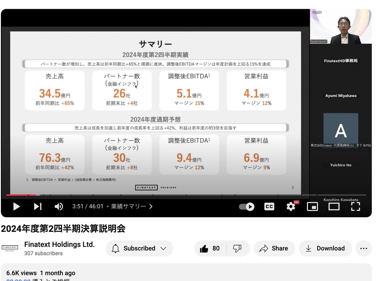This screenshot has width=379, height=281.
Task: Click the Yuichiro Ito participant tile
Action: pos(340,165)
